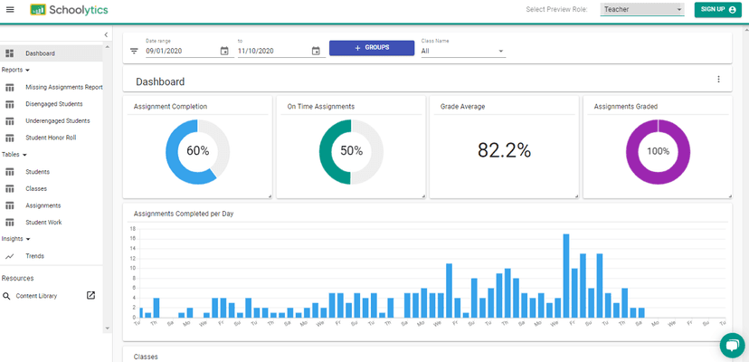The width and height of the screenshot is (749, 362).
Task: Click the Assignments Completed per Day title
Action: coord(184,214)
